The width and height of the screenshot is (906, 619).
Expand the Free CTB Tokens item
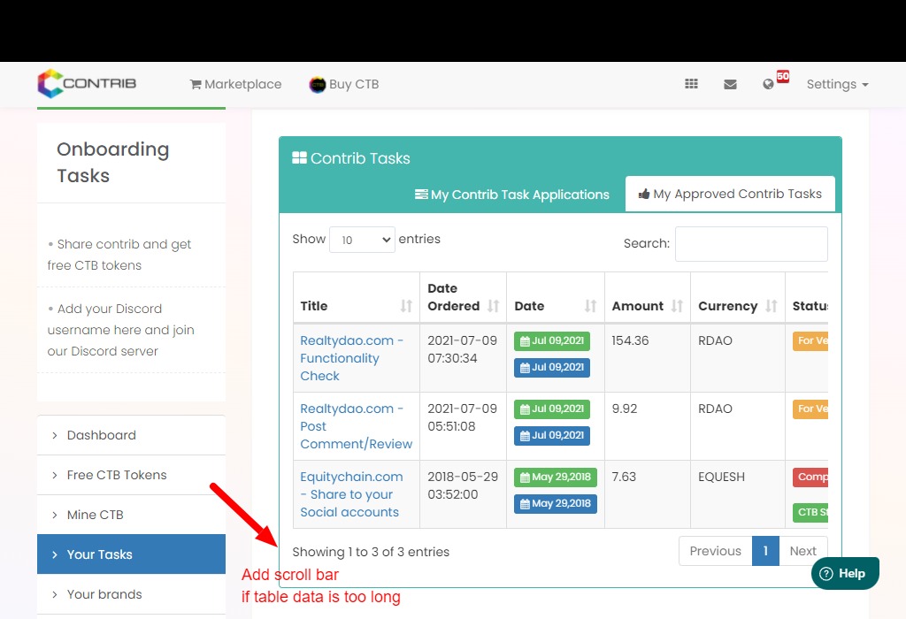(131, 475)
